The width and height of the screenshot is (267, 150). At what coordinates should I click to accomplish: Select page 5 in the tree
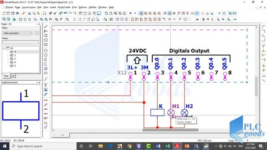pos(15,66)
